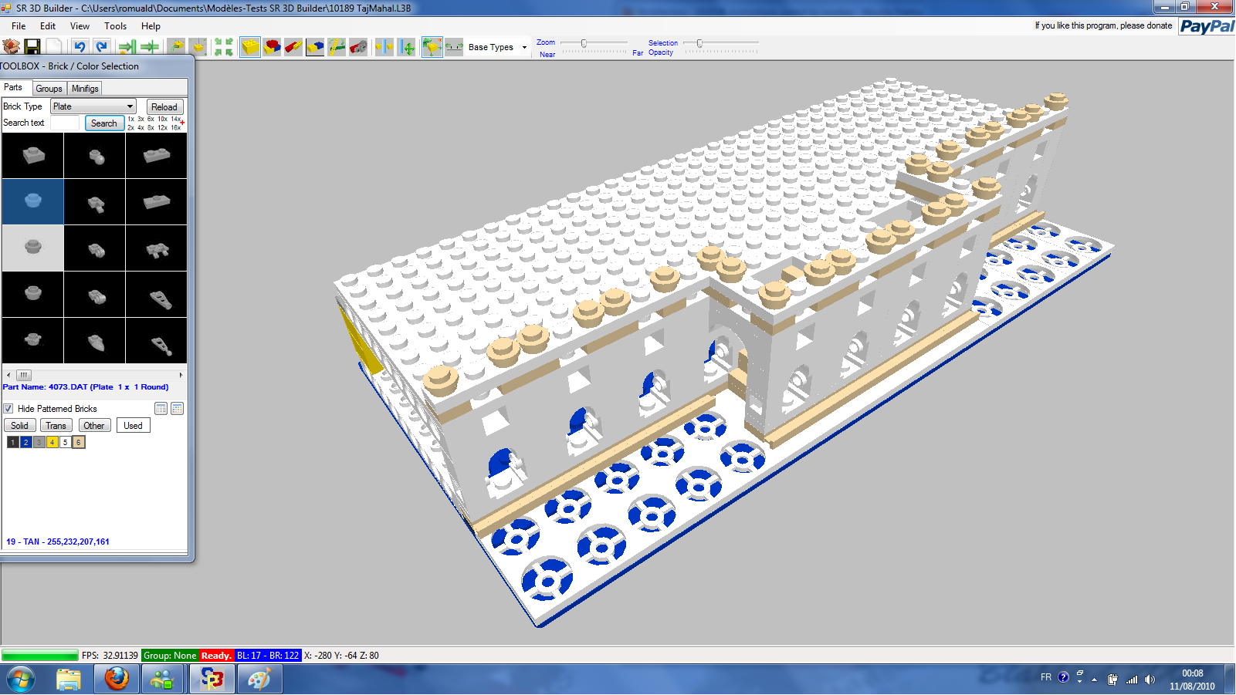Show Other colors

94,426
